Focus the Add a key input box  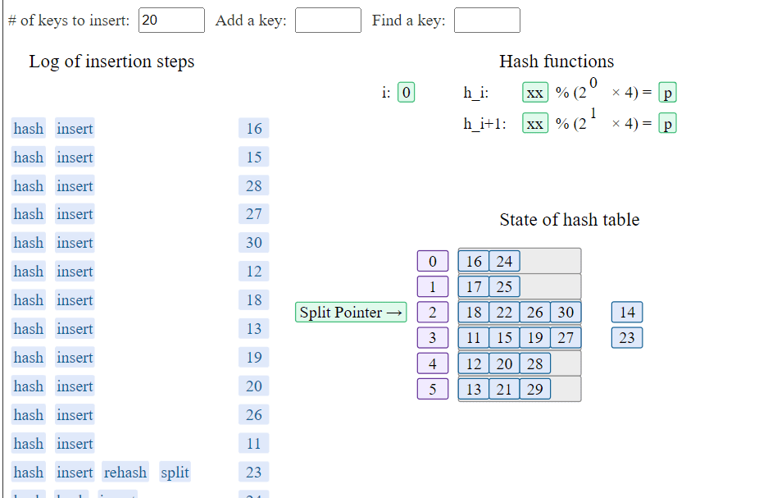click(x=328, y=21)
